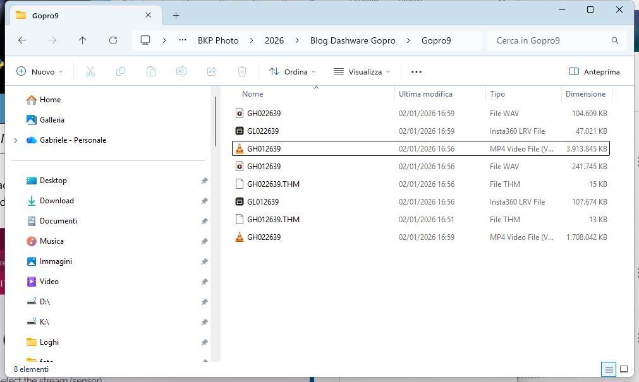
Task: Open a new tab with plus button
Action: click(176, 15)
